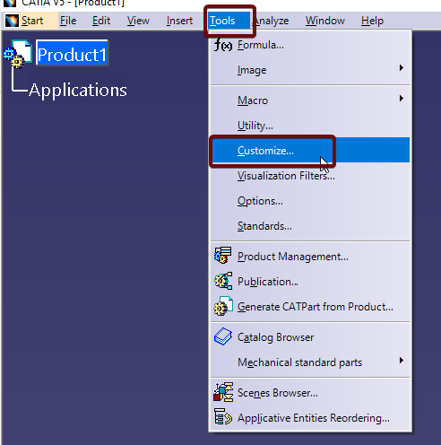
Task: Click the Generate CATPart from Product icon
Action: 223,306
